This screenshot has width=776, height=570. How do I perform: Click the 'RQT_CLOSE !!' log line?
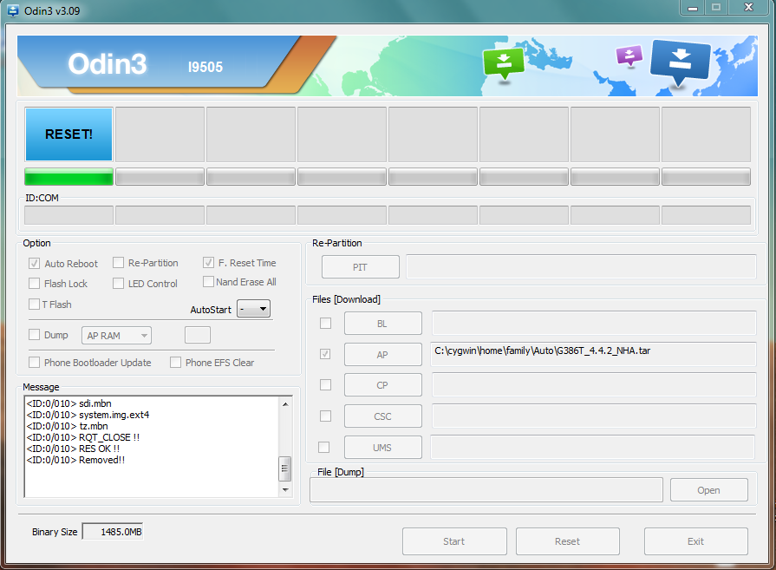pos(82,437)
